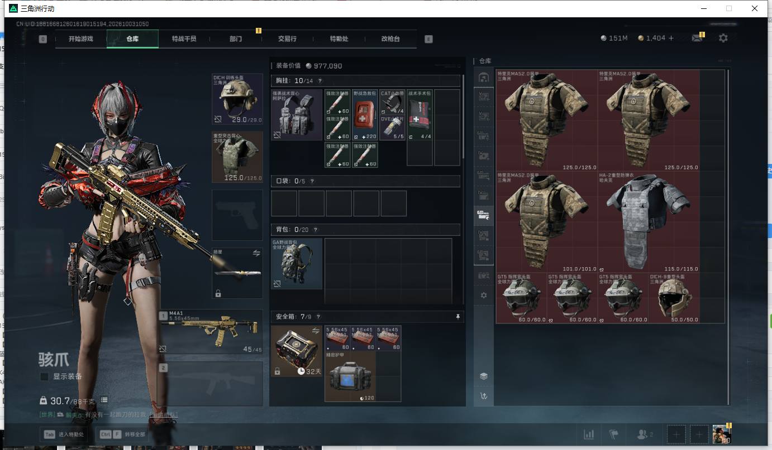Image resolution: width=772 pixels, height=450 pixels.
Task: Switch to the 开始游戏 tab
Action: click(x=81, y=39)
